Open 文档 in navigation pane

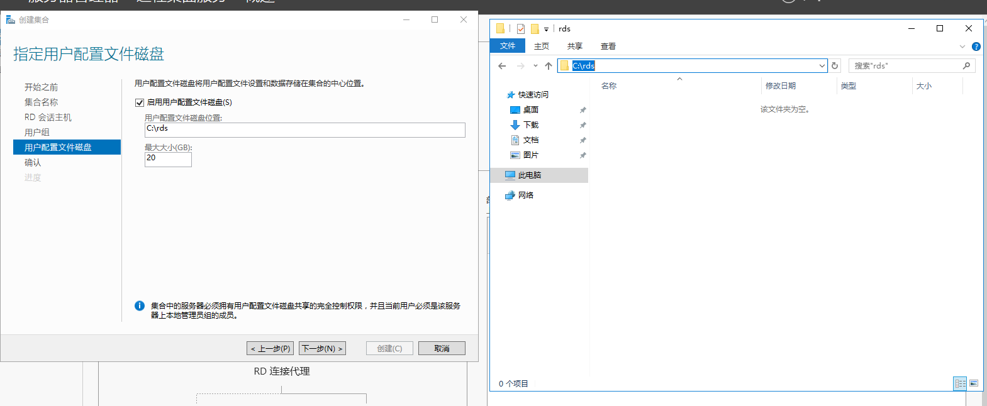[x=530, y=140]
